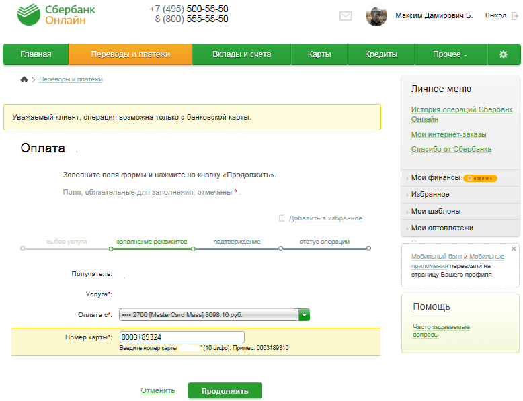Click the статус операции step label
Screen dimensions: 523x401
[x=325, y=242]
